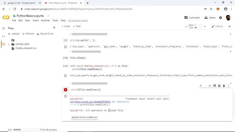Open the File menu

[14, 21]
